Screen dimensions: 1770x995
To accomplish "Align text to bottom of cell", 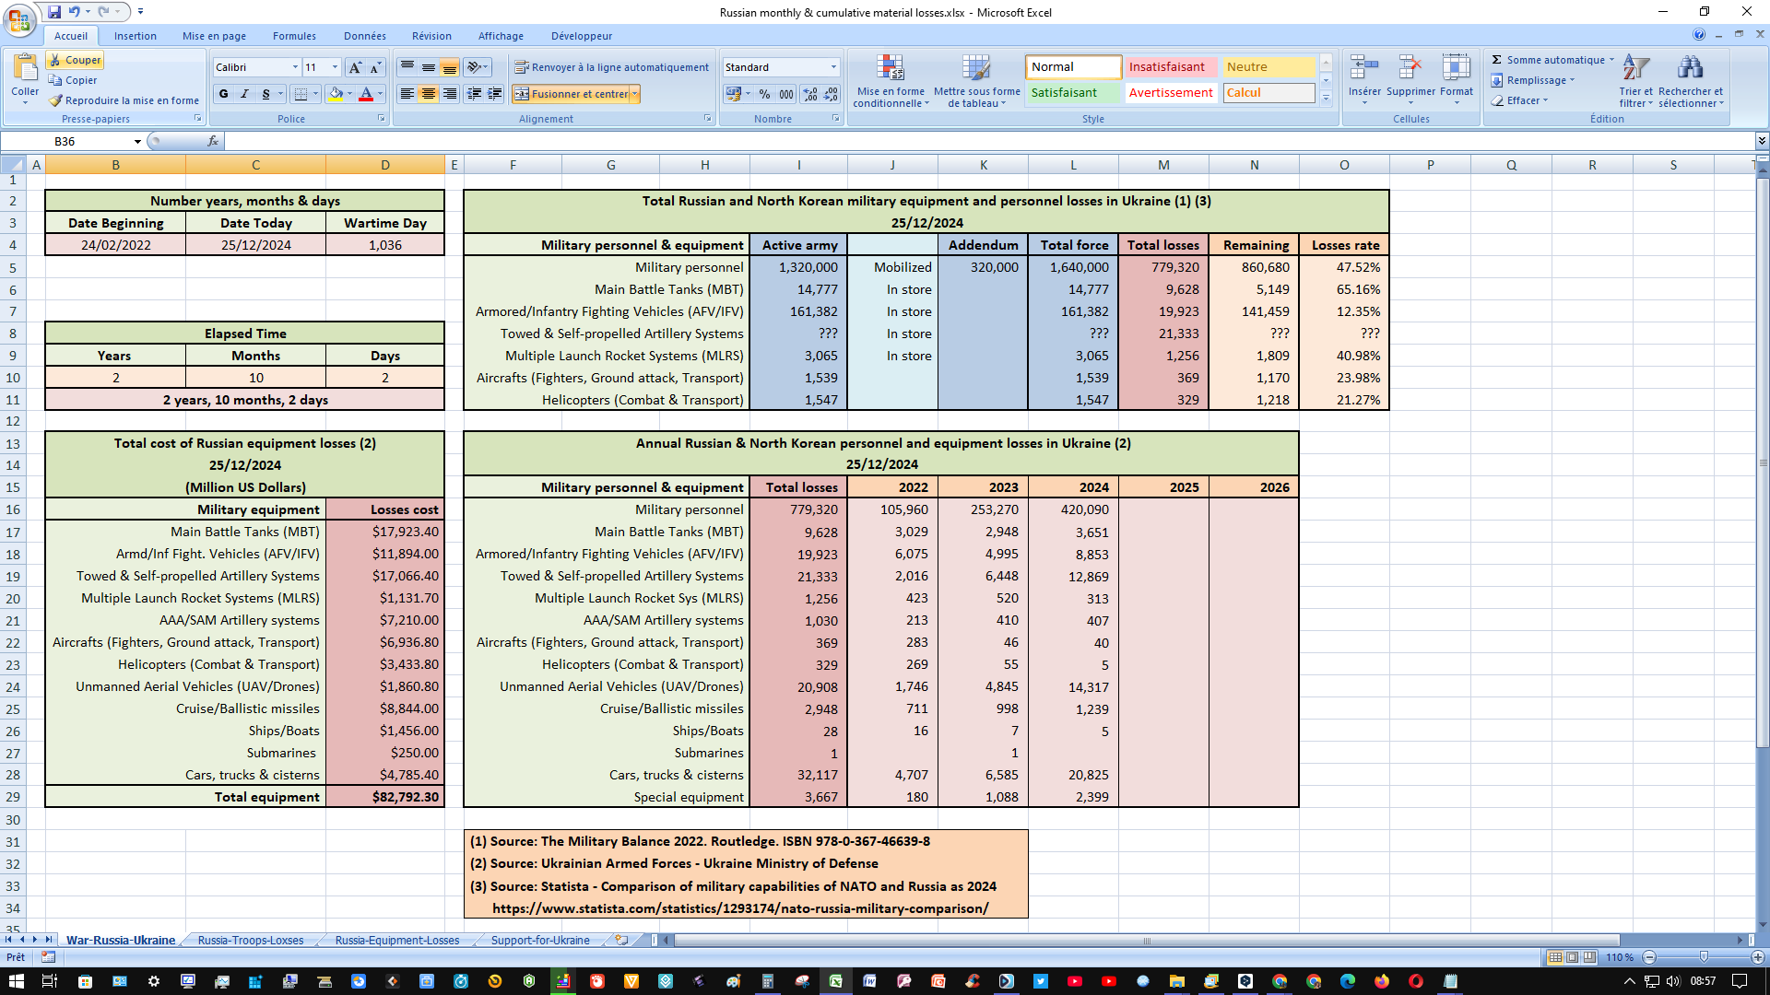I will [449, 67].
